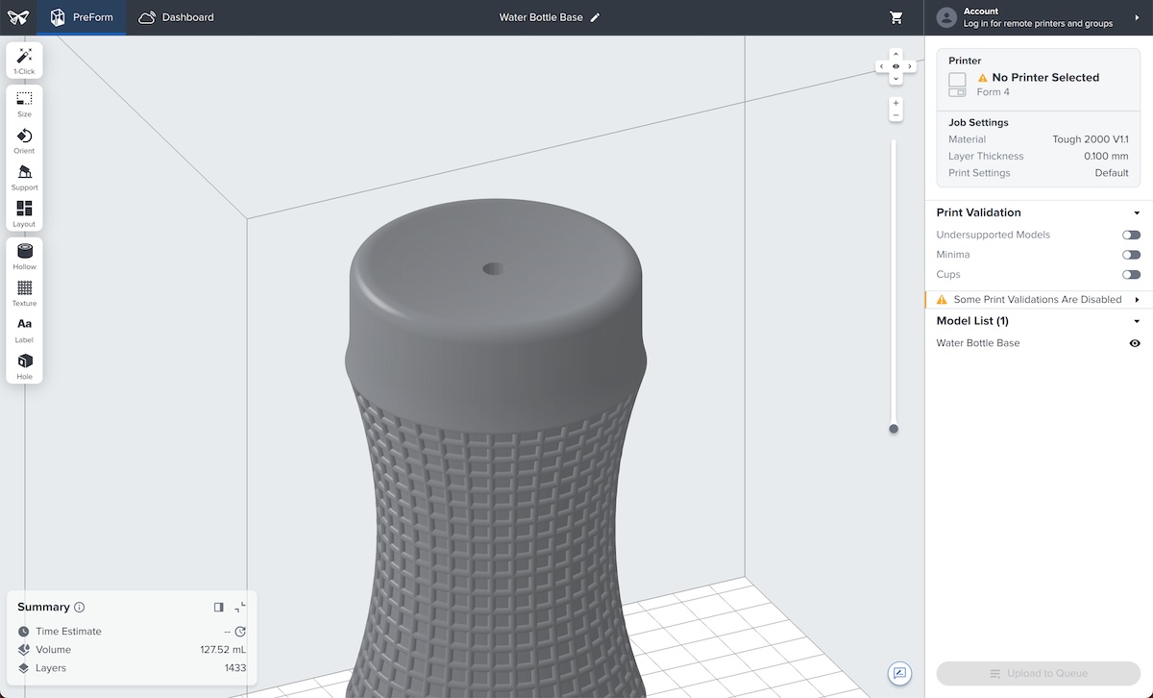Image resolution: width=1153 pixels, height=698 pixels.
Task: Collapse the Model List panel
Action: coord(1138,320)
